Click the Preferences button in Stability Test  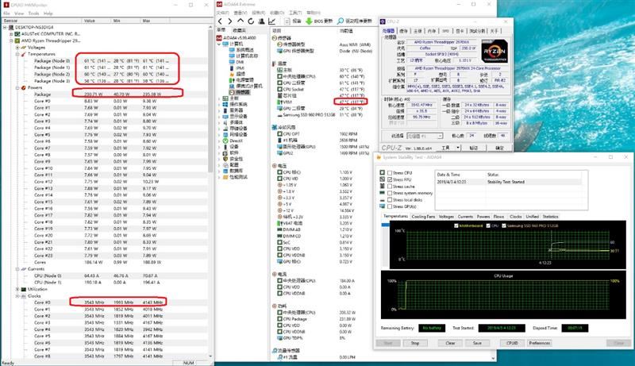pos(540,343)
